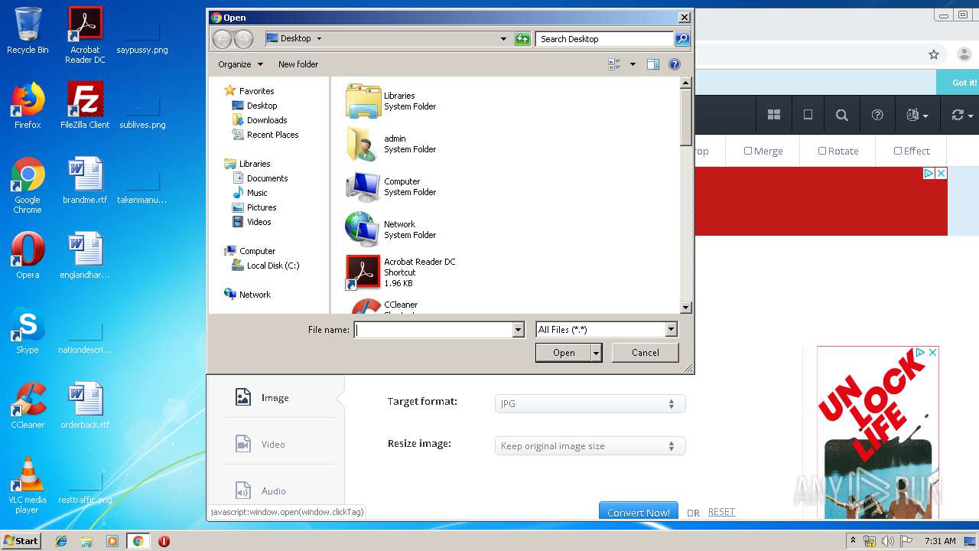Click Convert Now! button
The image size is (979, 551).
(x=638, y=512)
